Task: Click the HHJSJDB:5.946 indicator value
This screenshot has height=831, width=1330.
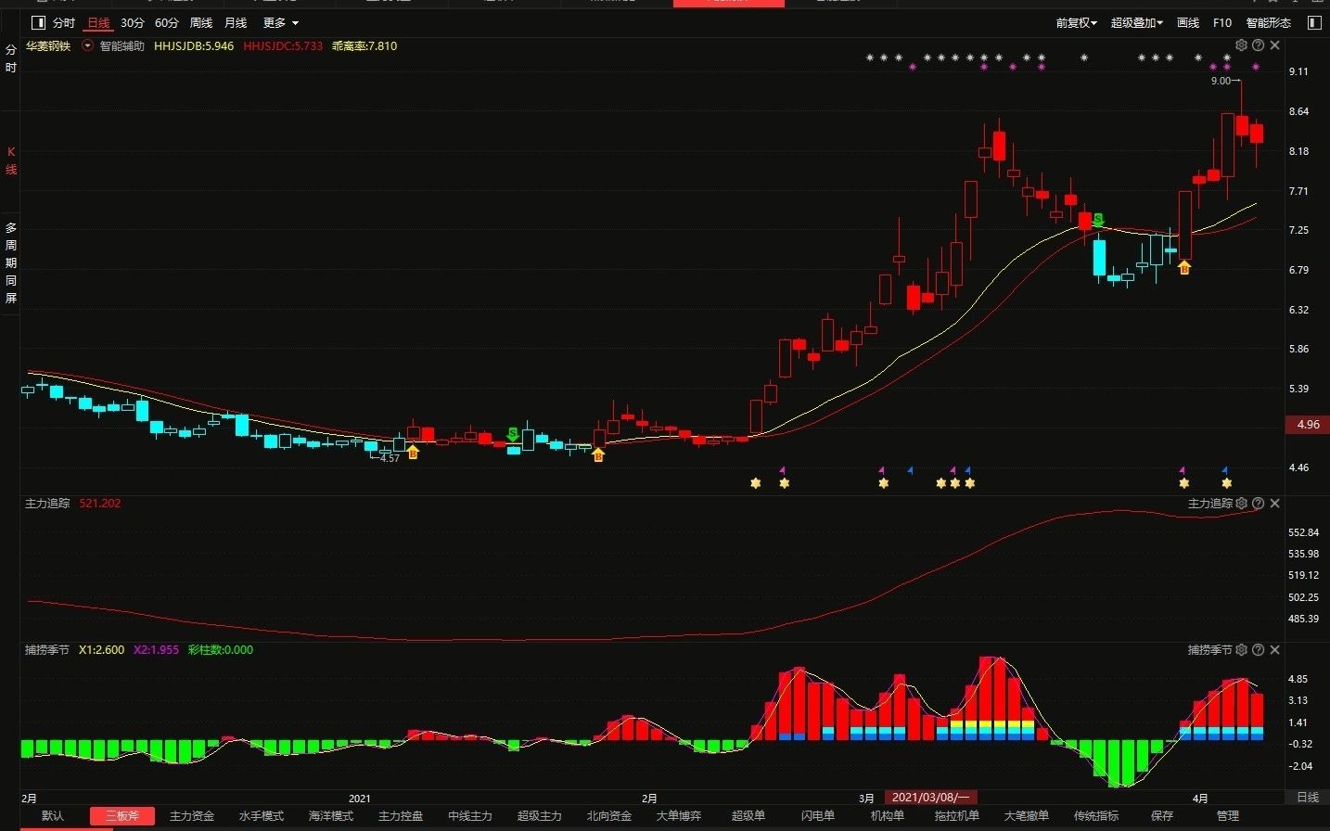Action: click(194, 45)
